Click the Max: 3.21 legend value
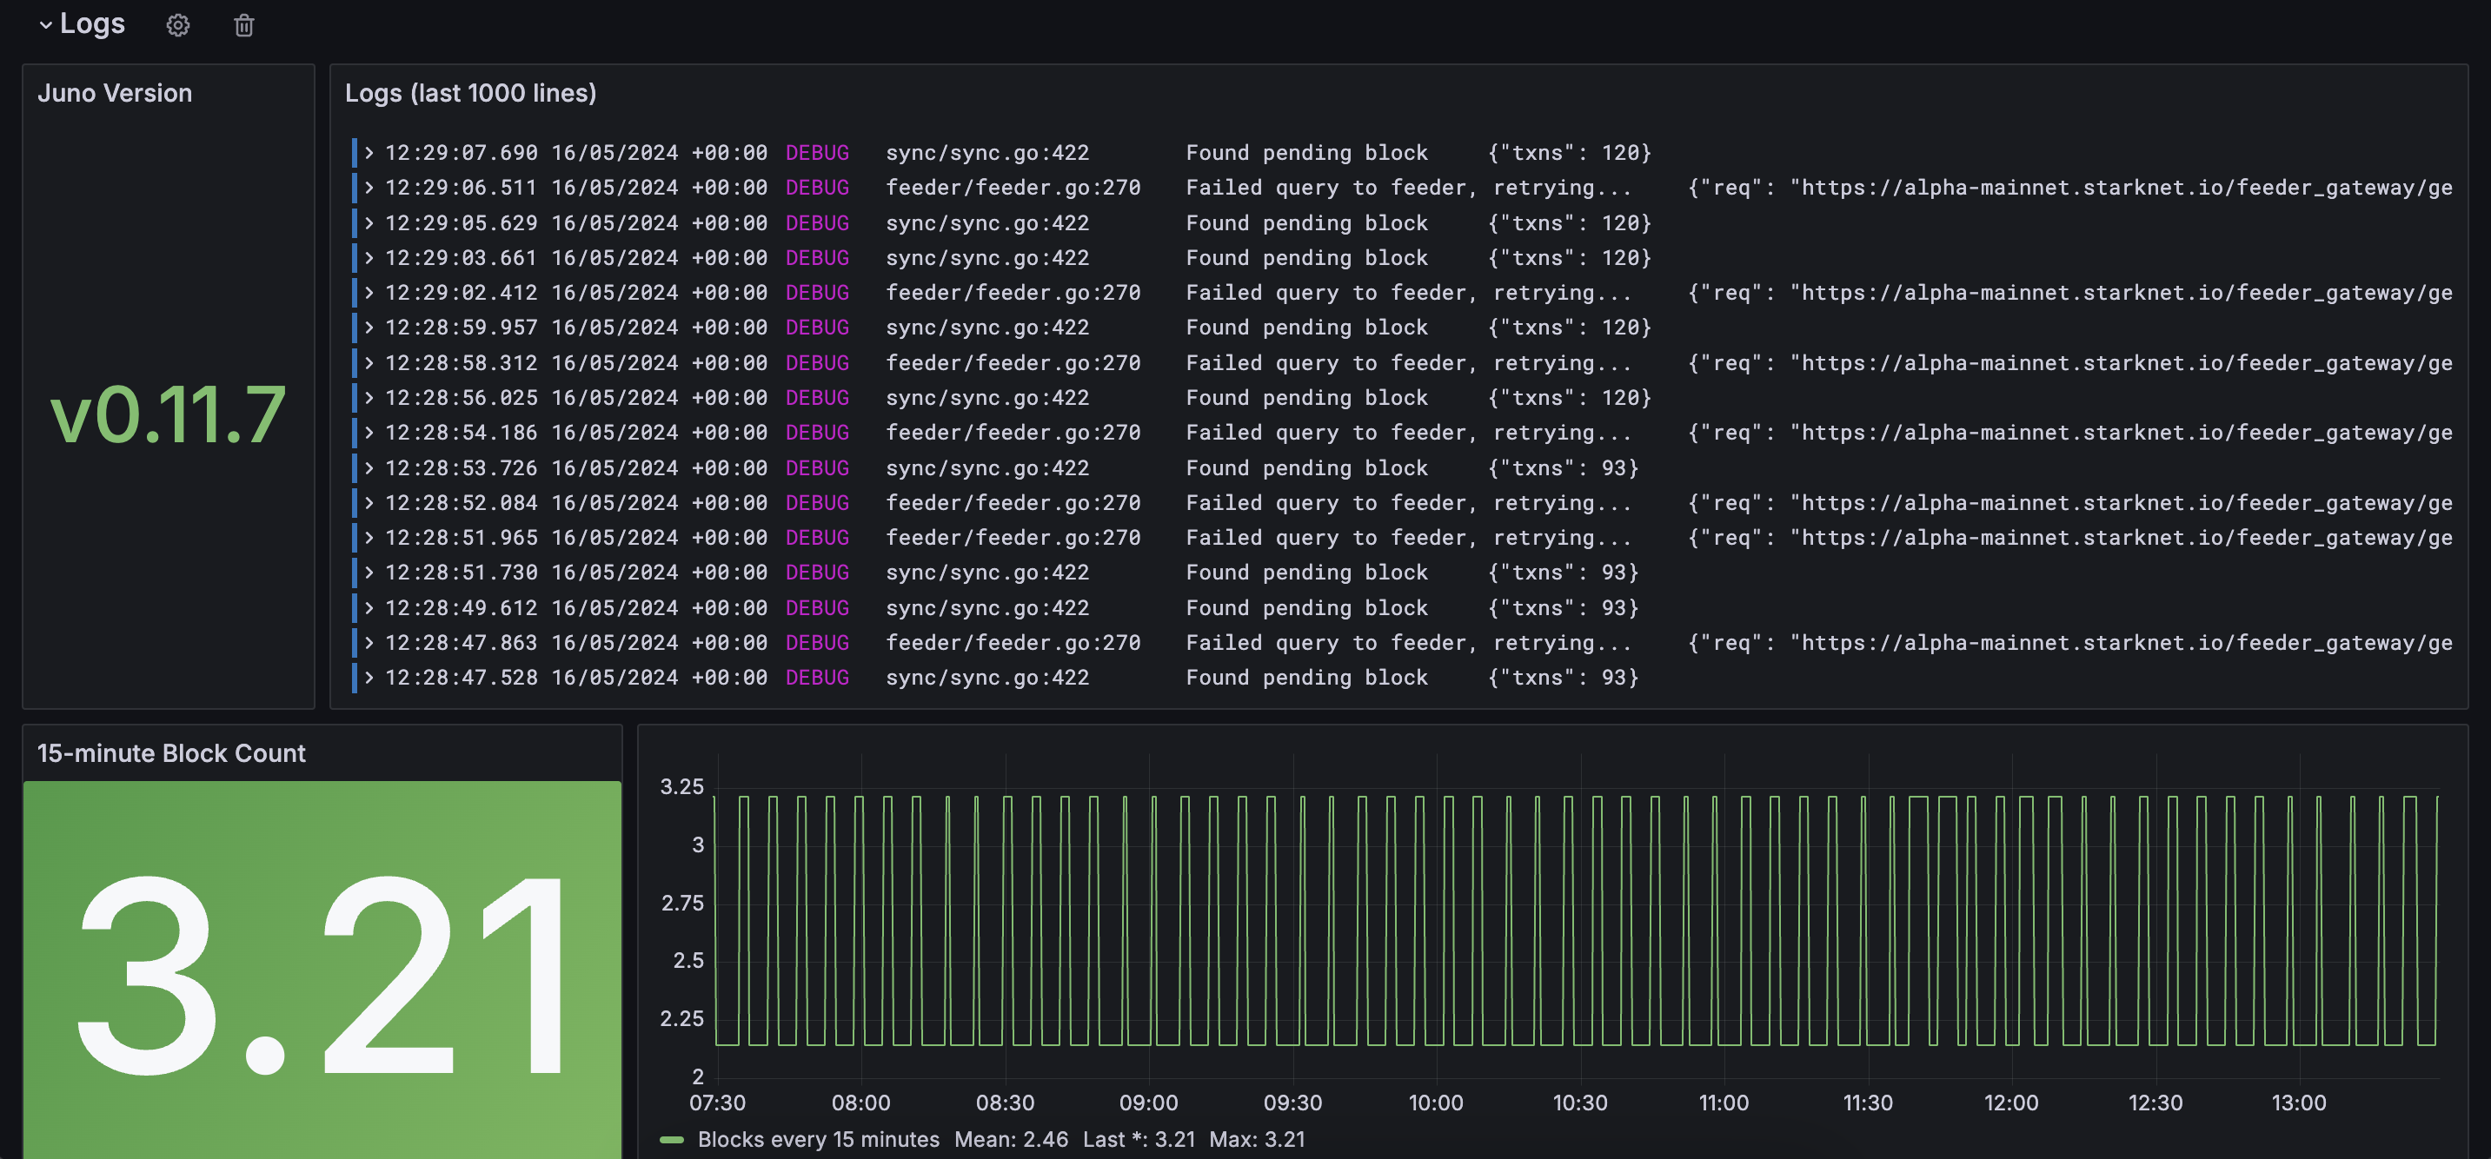The image size is (2491, 1159). click(x=1257, y=1140)
